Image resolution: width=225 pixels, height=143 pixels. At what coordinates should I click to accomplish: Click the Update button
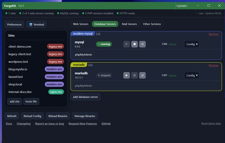(182, 6)
